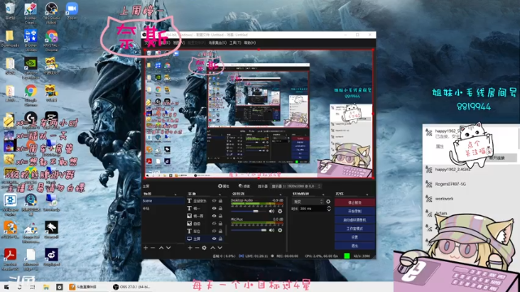Open scene transitions dock header menu icon
Image resolution: width=520 pixels, height=292 pixels.
pos(323,194)
